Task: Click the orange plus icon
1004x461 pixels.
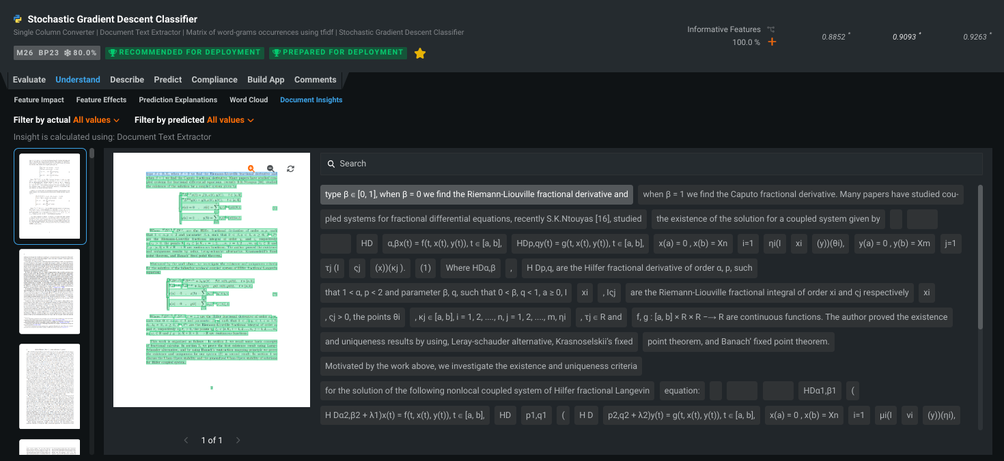Action: click(772, 42)
